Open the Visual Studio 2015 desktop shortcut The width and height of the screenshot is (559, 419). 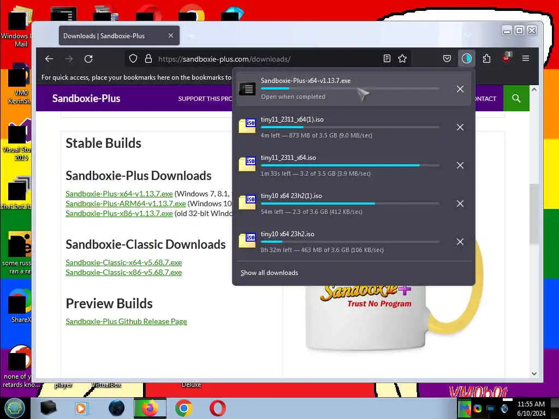18,139
